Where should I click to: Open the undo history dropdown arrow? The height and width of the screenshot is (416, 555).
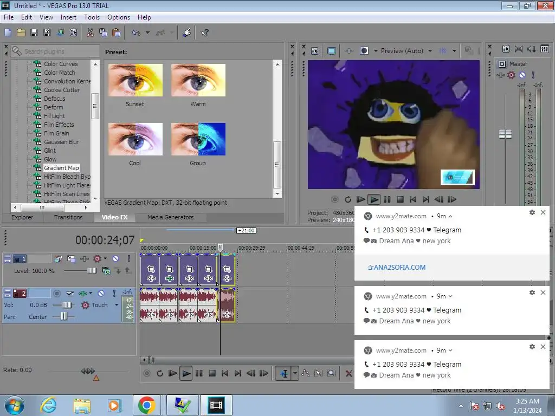pyautogui.click(x=147, y=32)
